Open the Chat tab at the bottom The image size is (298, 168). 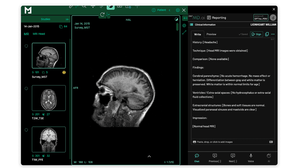click(197, 158)
